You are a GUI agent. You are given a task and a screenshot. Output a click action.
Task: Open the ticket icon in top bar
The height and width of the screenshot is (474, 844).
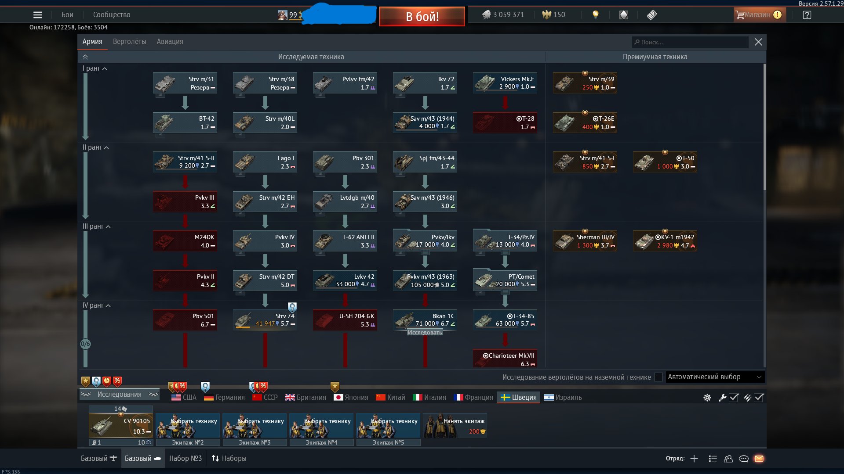652,15
